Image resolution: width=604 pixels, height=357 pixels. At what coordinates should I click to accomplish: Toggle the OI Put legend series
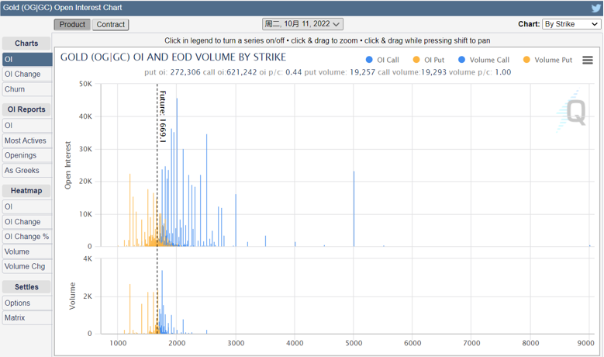[428, 60]
